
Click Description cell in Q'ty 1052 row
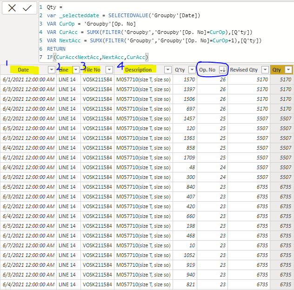coord(143,255)
